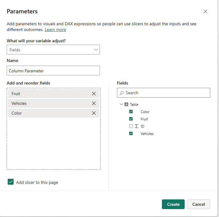Open the variable type Fields dropdown

click(53, 50)
